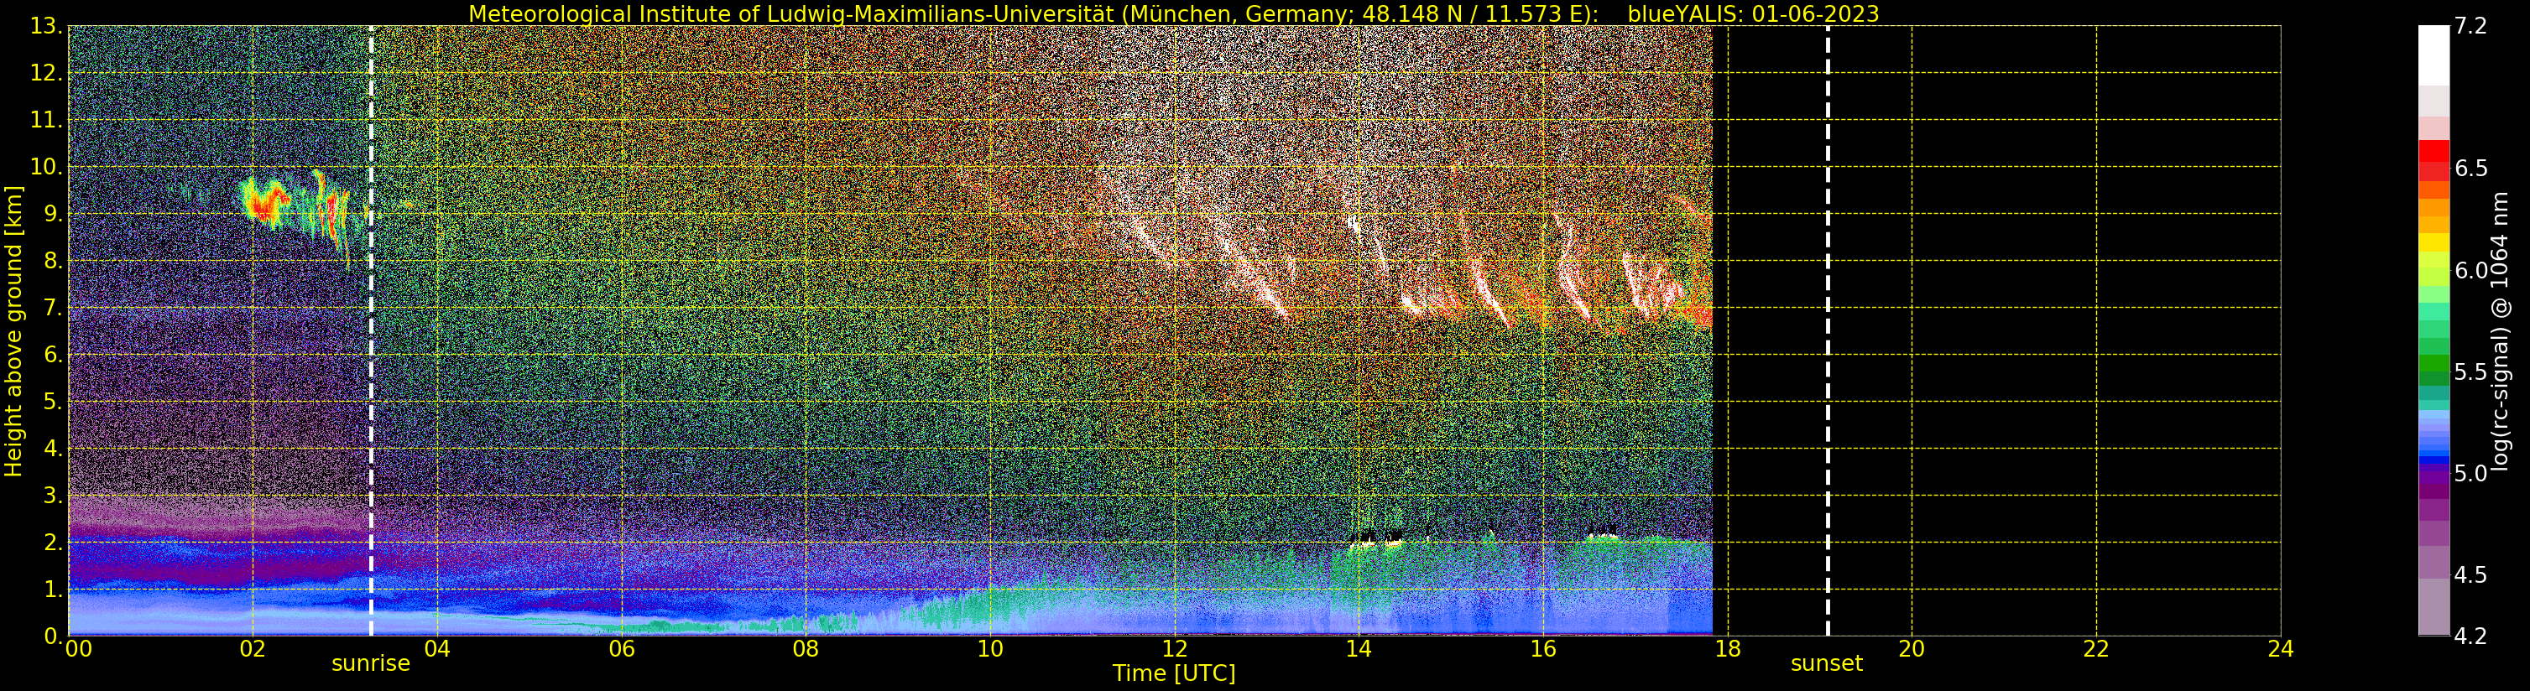The image size is (2530, 691).
Task: Click the height axis tick label '8.'
Action: (53, 261)
